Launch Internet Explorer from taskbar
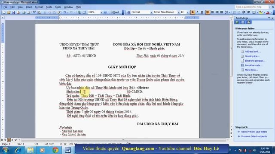This screenshot has width=275, height=154. click(x=18, y=150)
